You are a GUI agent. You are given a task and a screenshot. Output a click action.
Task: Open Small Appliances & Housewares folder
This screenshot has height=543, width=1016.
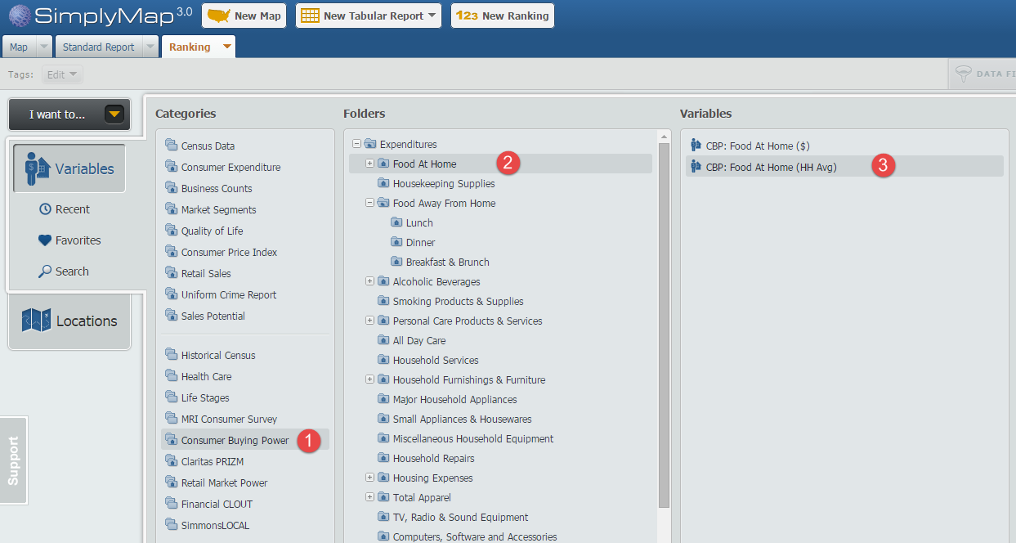click(462, 419)
